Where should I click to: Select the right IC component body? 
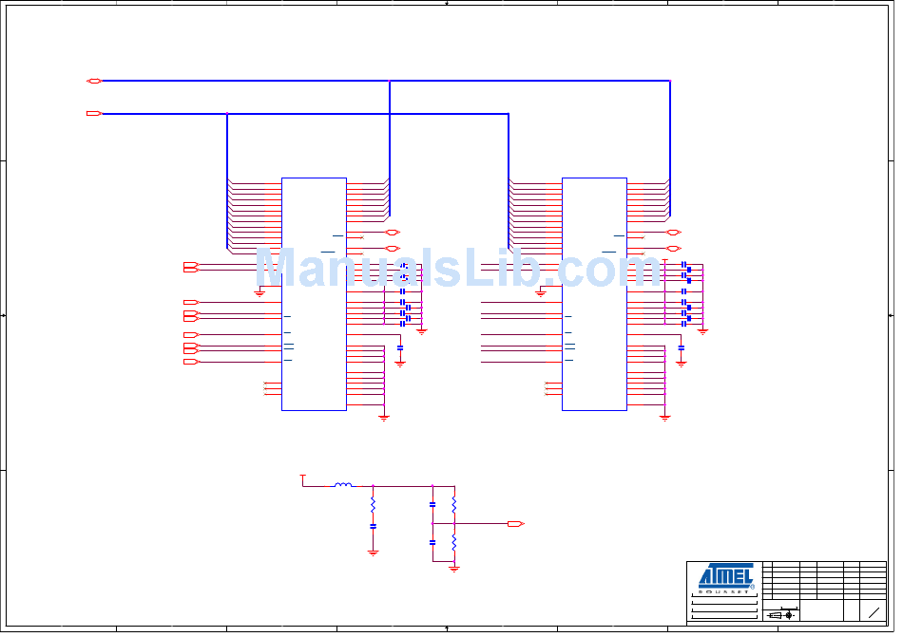click(x=594, y=294)
